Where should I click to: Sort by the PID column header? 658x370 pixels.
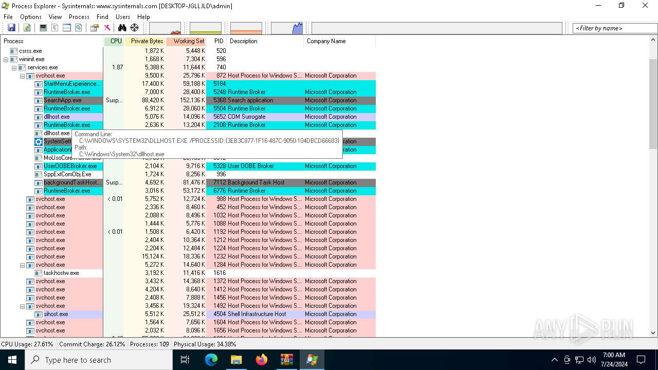216,41
